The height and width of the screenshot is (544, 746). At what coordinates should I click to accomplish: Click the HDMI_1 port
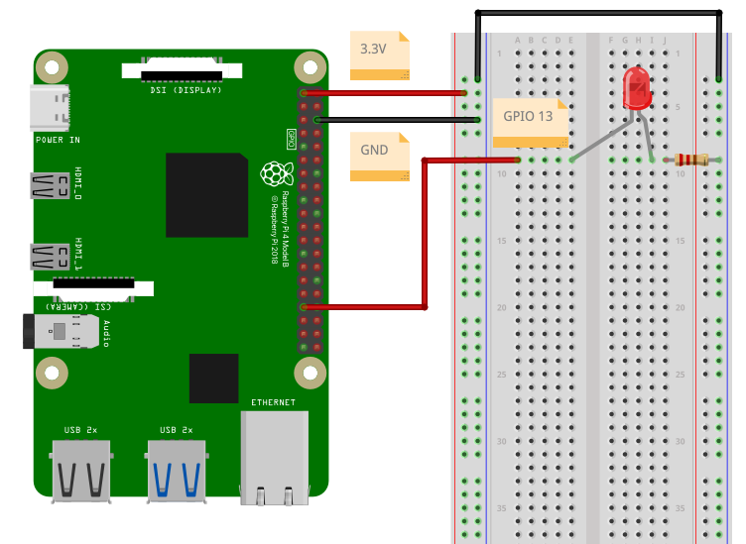50,257
